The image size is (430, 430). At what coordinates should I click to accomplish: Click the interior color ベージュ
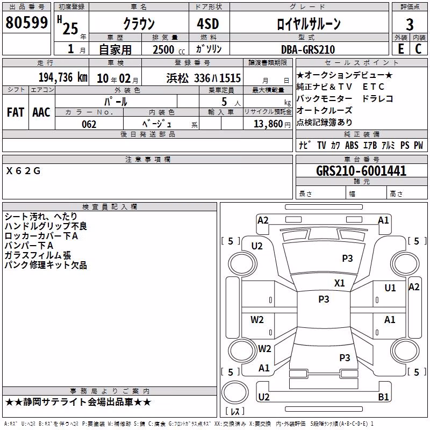click(157, 124)
